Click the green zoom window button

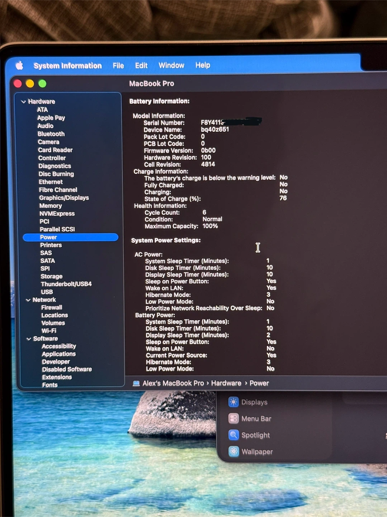point(42,84)
